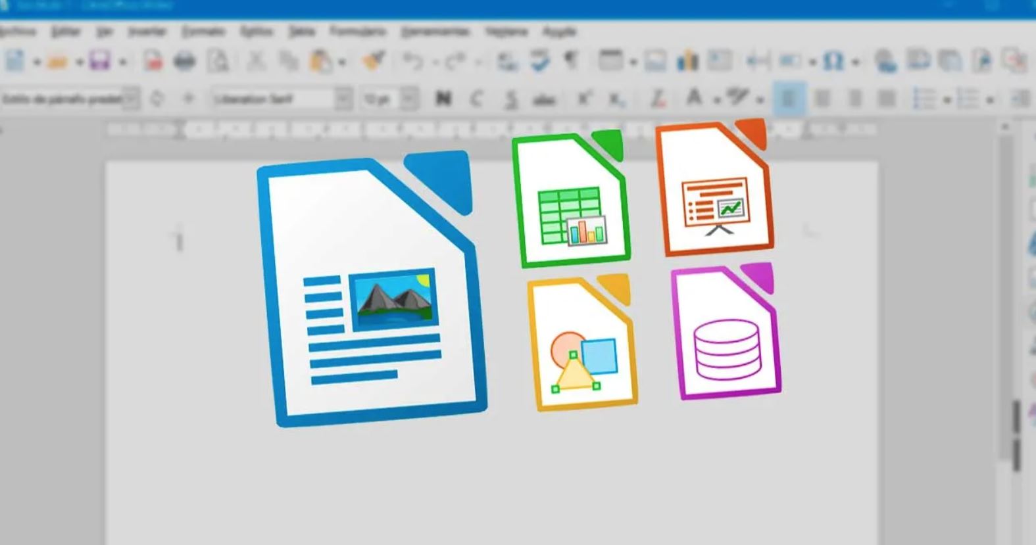Open the New document dropdown arrow

[x=37, y=63]
